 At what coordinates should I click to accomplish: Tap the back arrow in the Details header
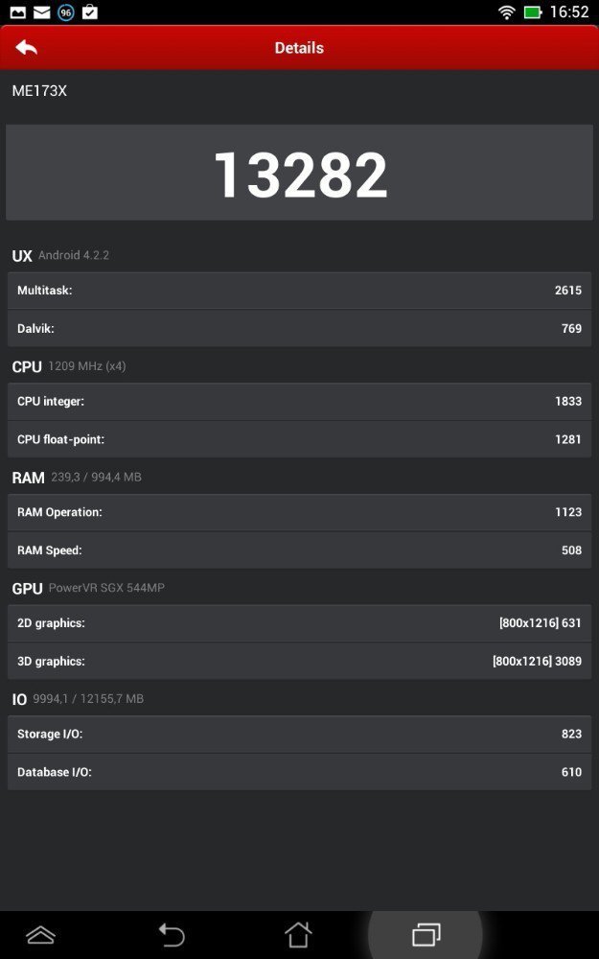(x=26, y=48)
